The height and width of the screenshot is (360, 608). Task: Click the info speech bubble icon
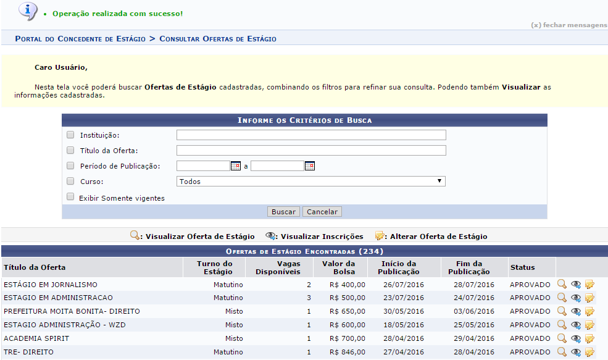pos(28,11)
